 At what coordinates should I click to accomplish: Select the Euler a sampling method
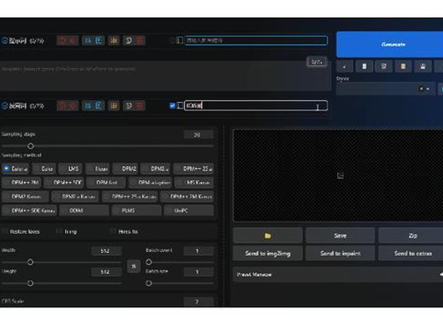point(16,169)
